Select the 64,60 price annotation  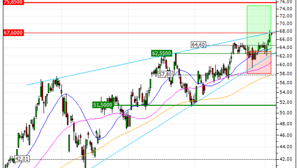coord(199,45)
